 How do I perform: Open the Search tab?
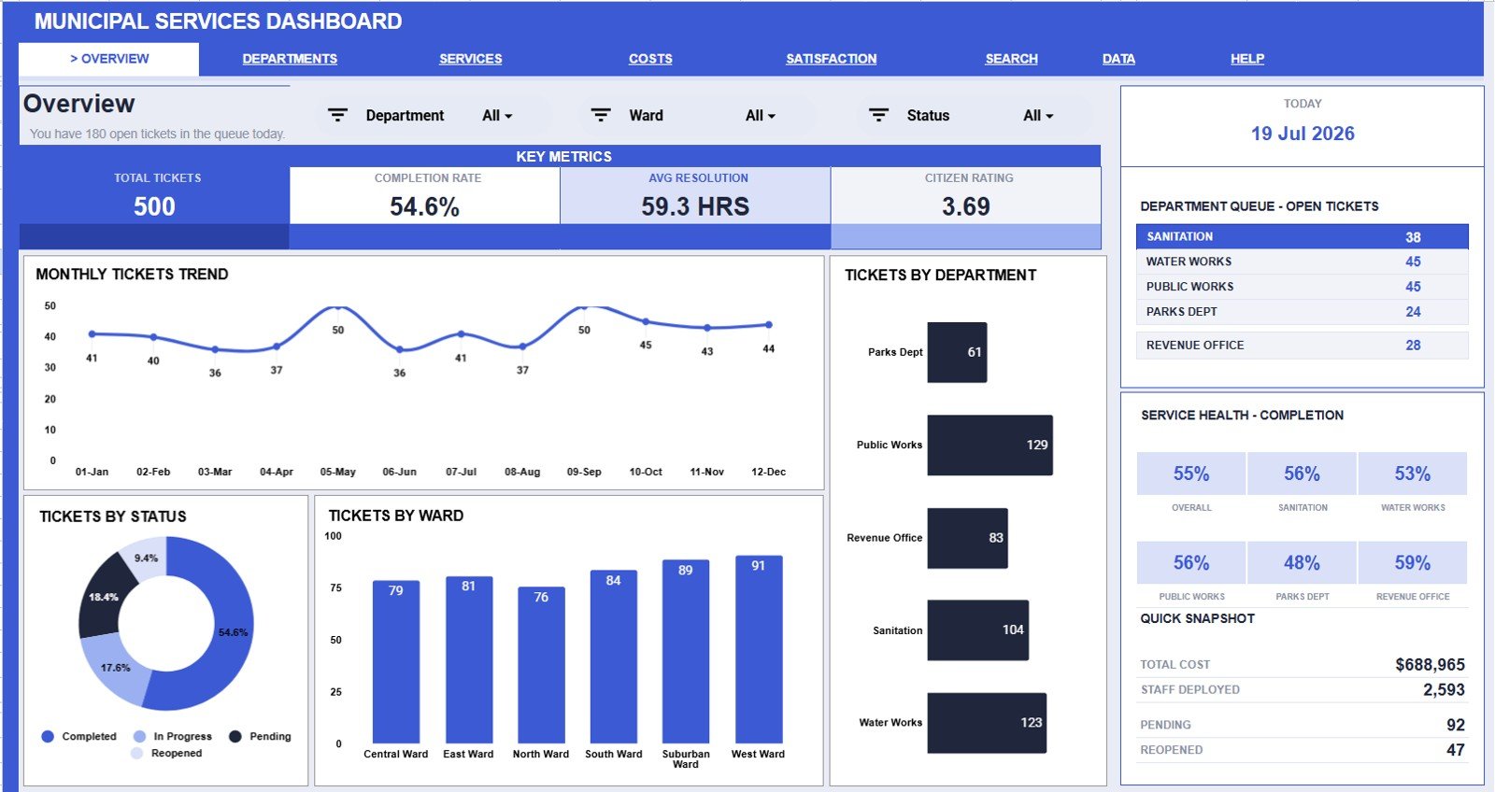point(1011,59)
